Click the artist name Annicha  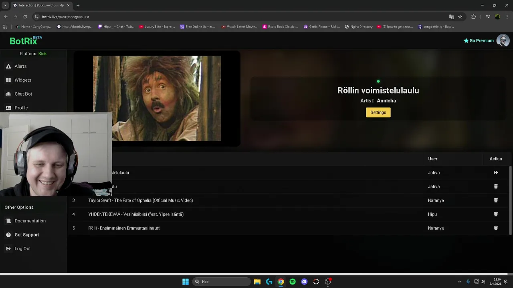point(386,101)
